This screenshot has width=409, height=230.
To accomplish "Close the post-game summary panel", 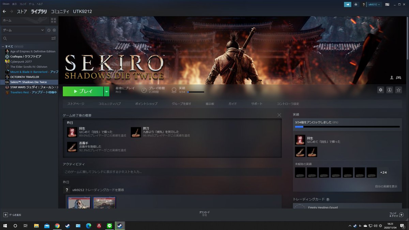I will 279,115.
